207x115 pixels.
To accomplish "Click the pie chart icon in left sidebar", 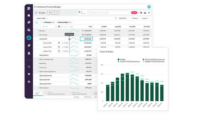I will click(x=29, y=22).
